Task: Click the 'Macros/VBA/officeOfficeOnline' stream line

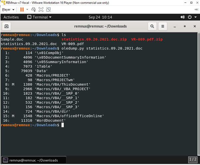Action: coord(53,116)
